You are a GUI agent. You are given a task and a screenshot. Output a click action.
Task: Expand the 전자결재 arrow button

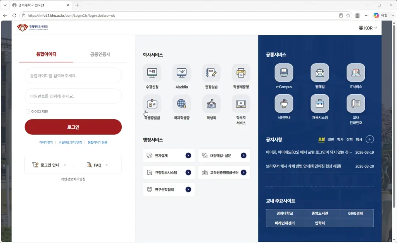pyautogui.click(x=188, y=156)
